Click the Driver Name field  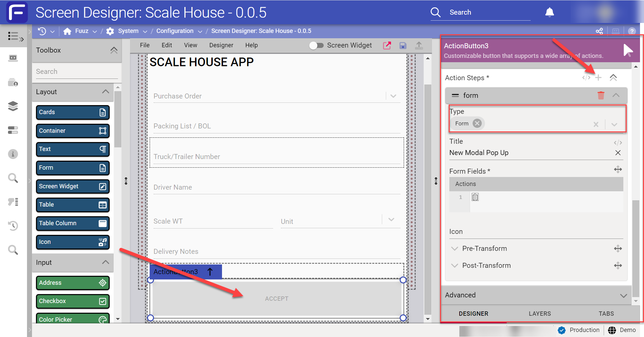(x=277, y=187)
